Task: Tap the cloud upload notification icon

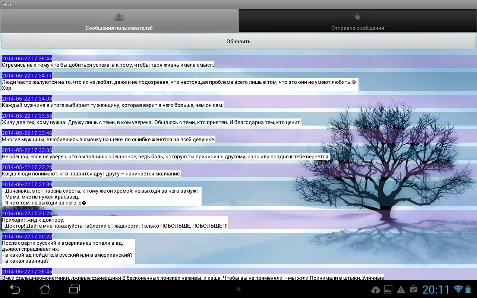Action: pos(376,289)
